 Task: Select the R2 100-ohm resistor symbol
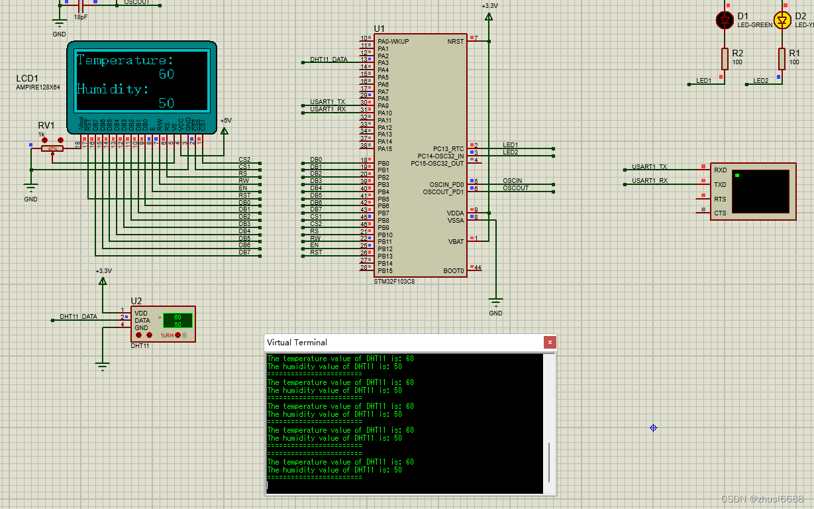click(725, 60)
